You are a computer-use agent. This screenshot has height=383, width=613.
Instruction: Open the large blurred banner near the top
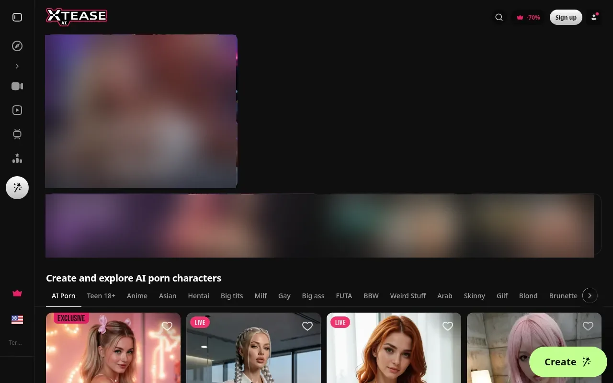[141, 111]
